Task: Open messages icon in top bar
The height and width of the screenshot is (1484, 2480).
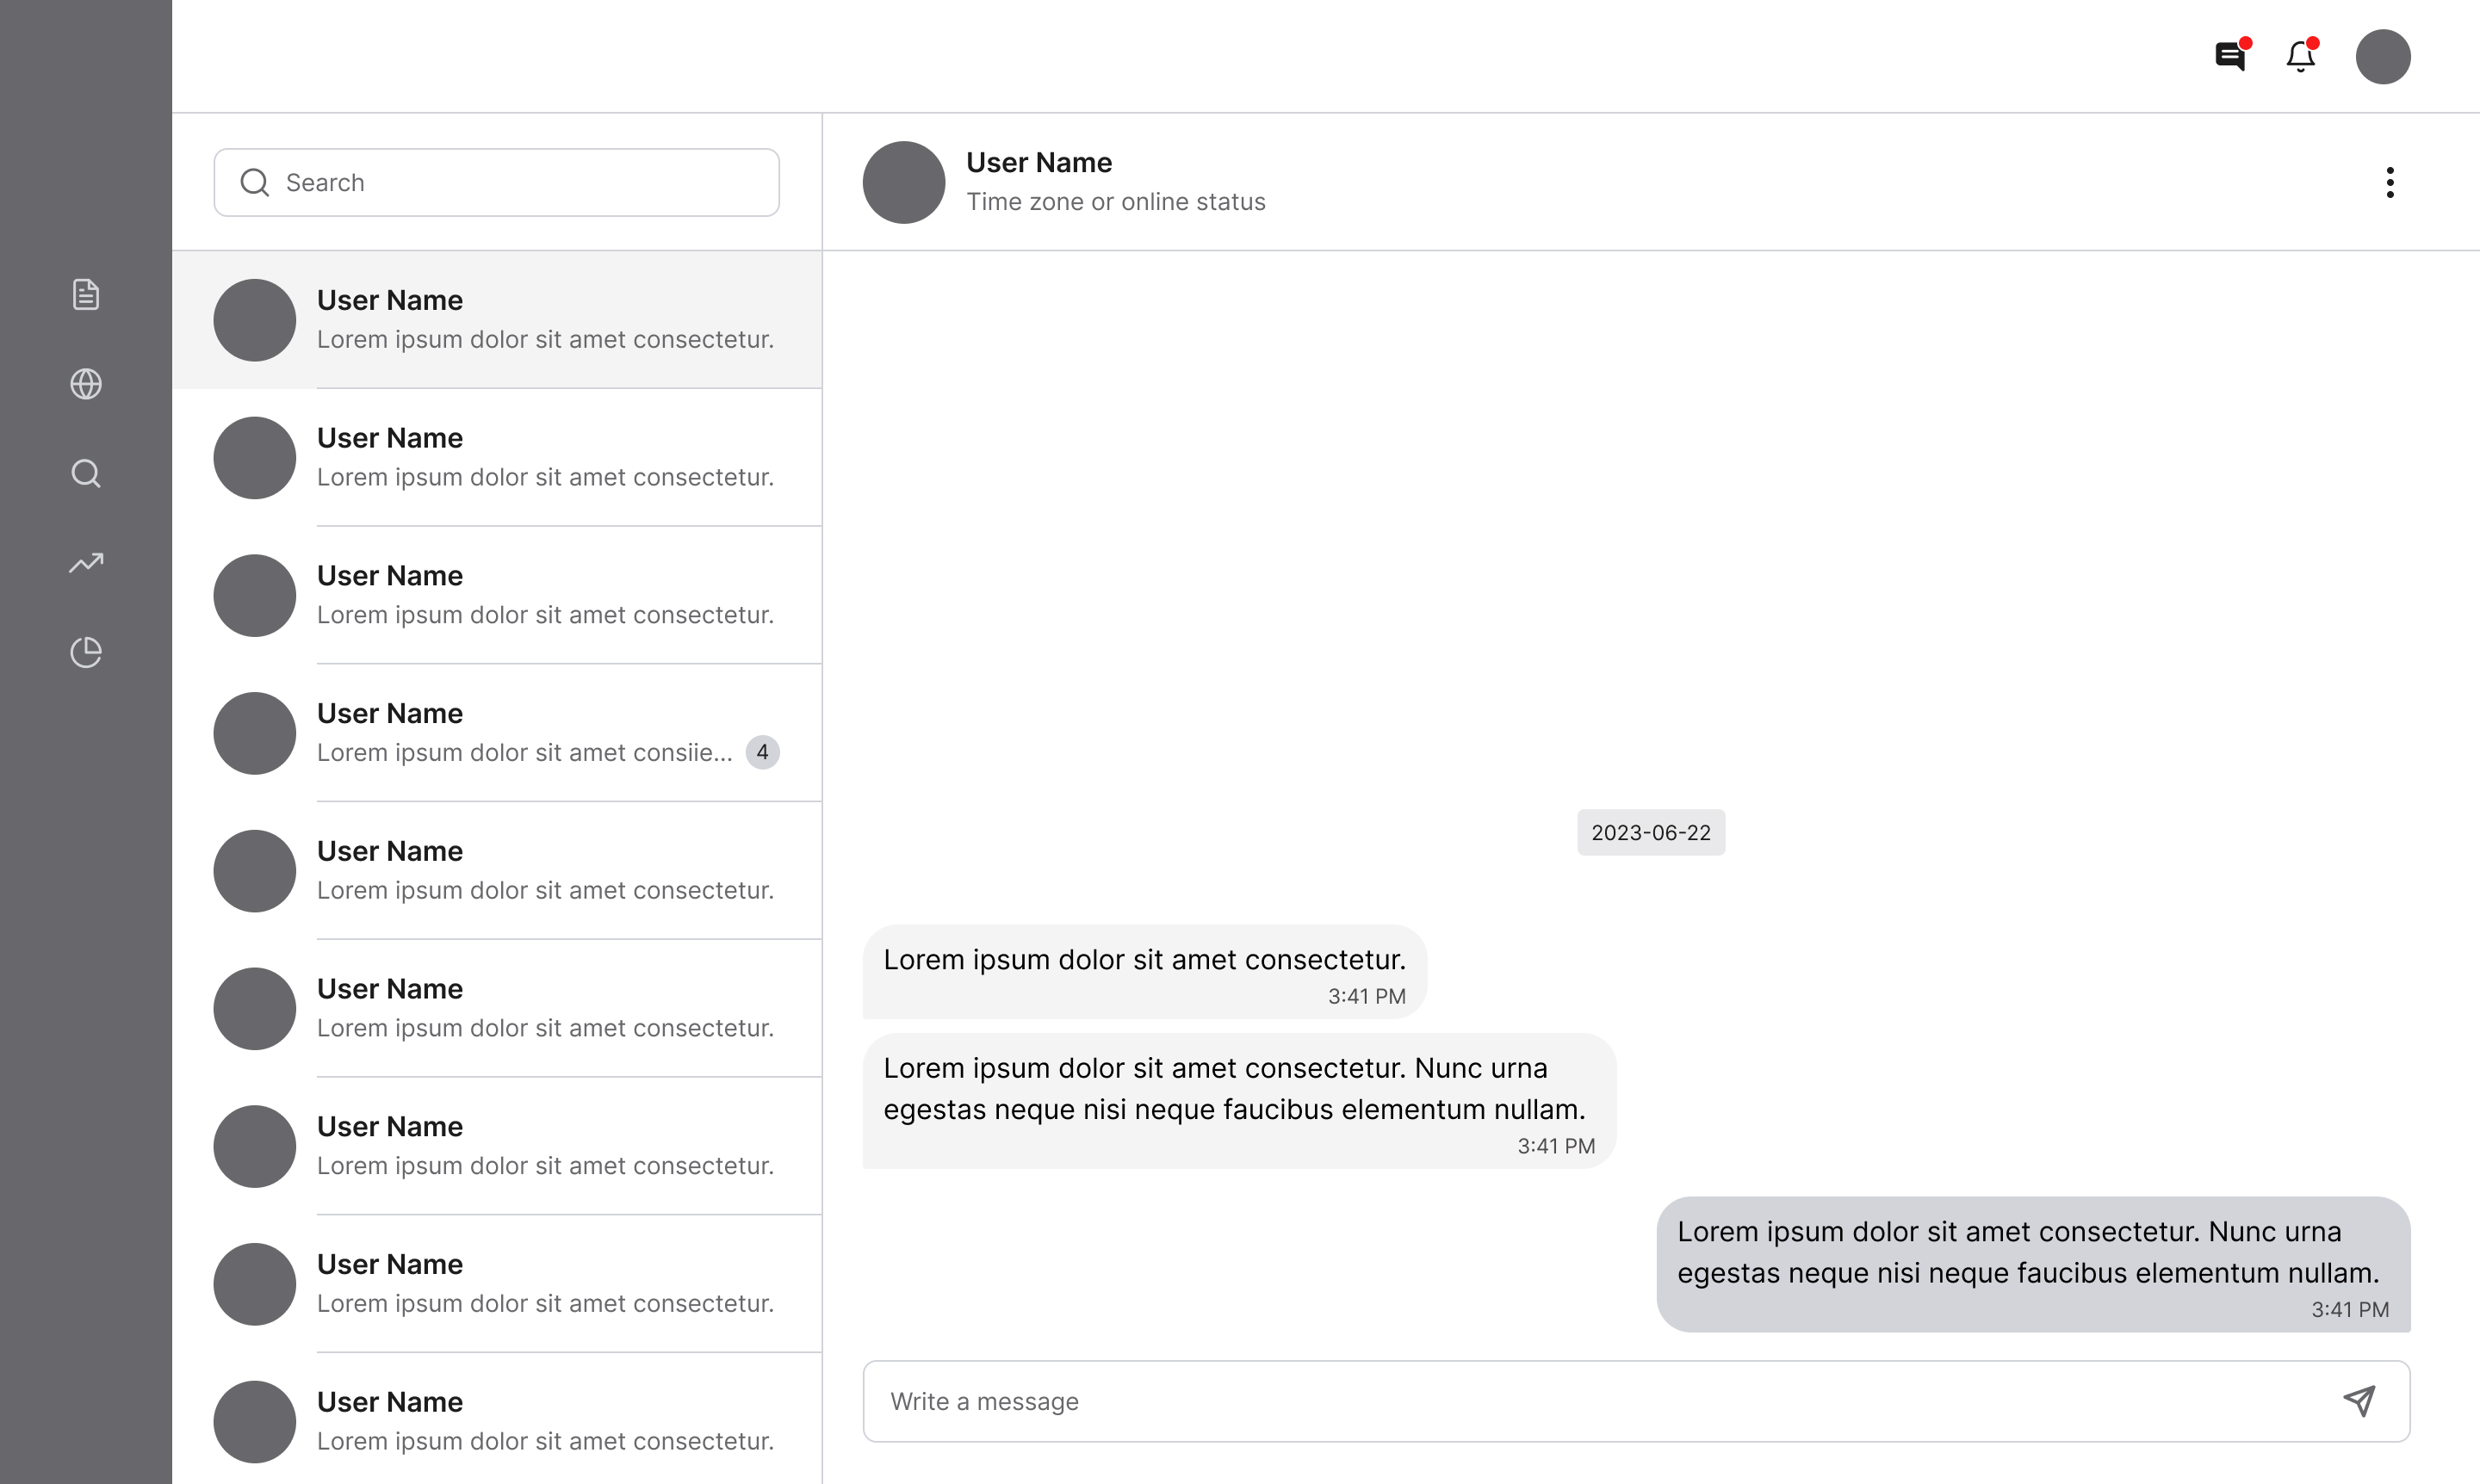Action: click(x=2230, y=56)
